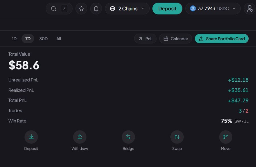Expand the 2 Chains dropdown chevron
The image size is (256, 167).
click(x=143, y=9)
